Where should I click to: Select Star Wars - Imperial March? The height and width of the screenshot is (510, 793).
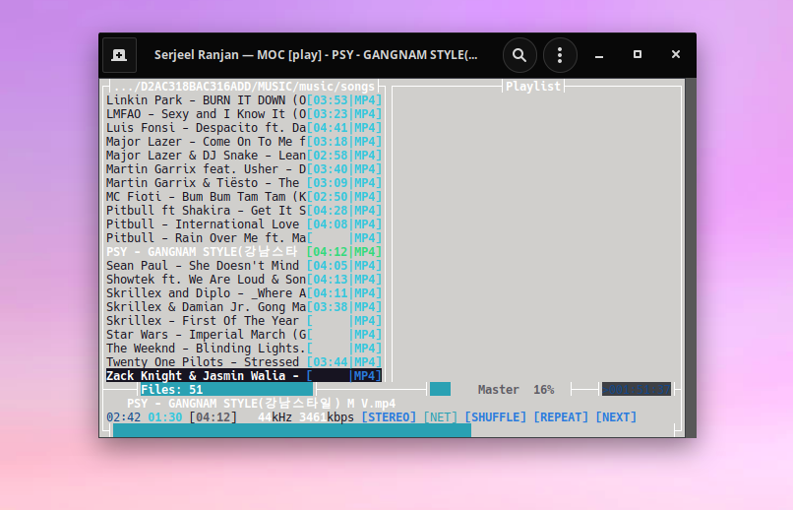pos(244,335)
